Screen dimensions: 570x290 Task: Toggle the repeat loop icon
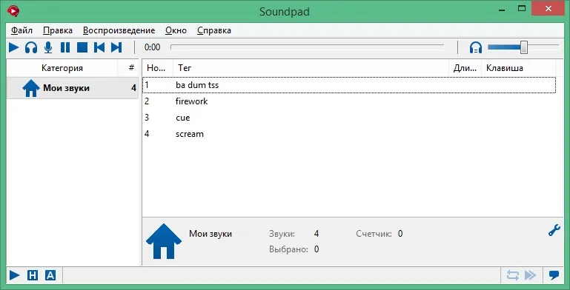tap(513, 275)
